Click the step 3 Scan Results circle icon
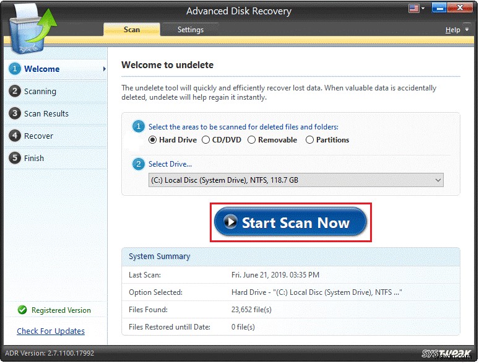This screenshot has height=363, width=479. (x=15, y=113)
